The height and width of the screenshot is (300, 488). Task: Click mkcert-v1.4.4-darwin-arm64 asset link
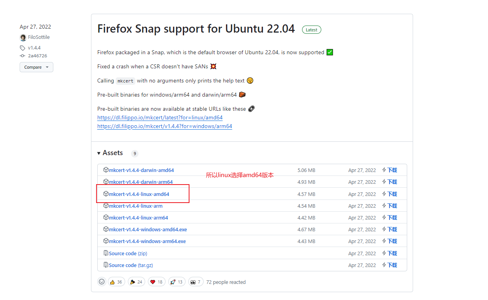pos(140,182)
